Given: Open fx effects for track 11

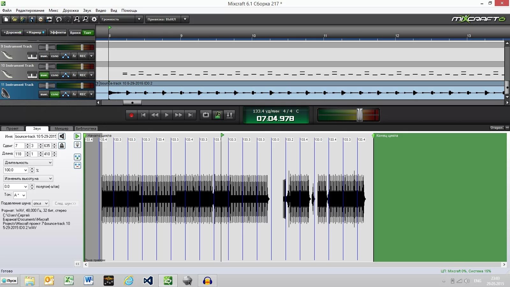Looking at the screenshot, I should [x=74, y=94].
